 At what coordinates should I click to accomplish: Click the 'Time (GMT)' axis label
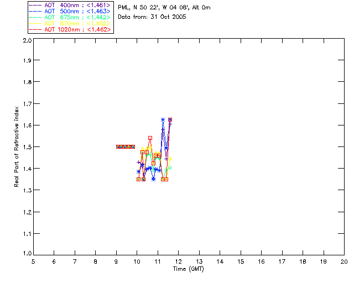coord(188,269)
